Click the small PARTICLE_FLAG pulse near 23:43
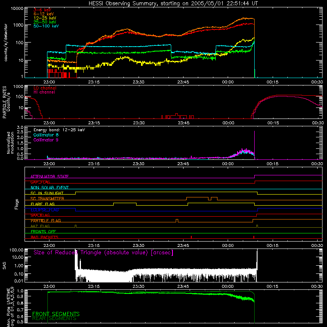This screenshot has width=327, height=327. click(x=177, y=221)
